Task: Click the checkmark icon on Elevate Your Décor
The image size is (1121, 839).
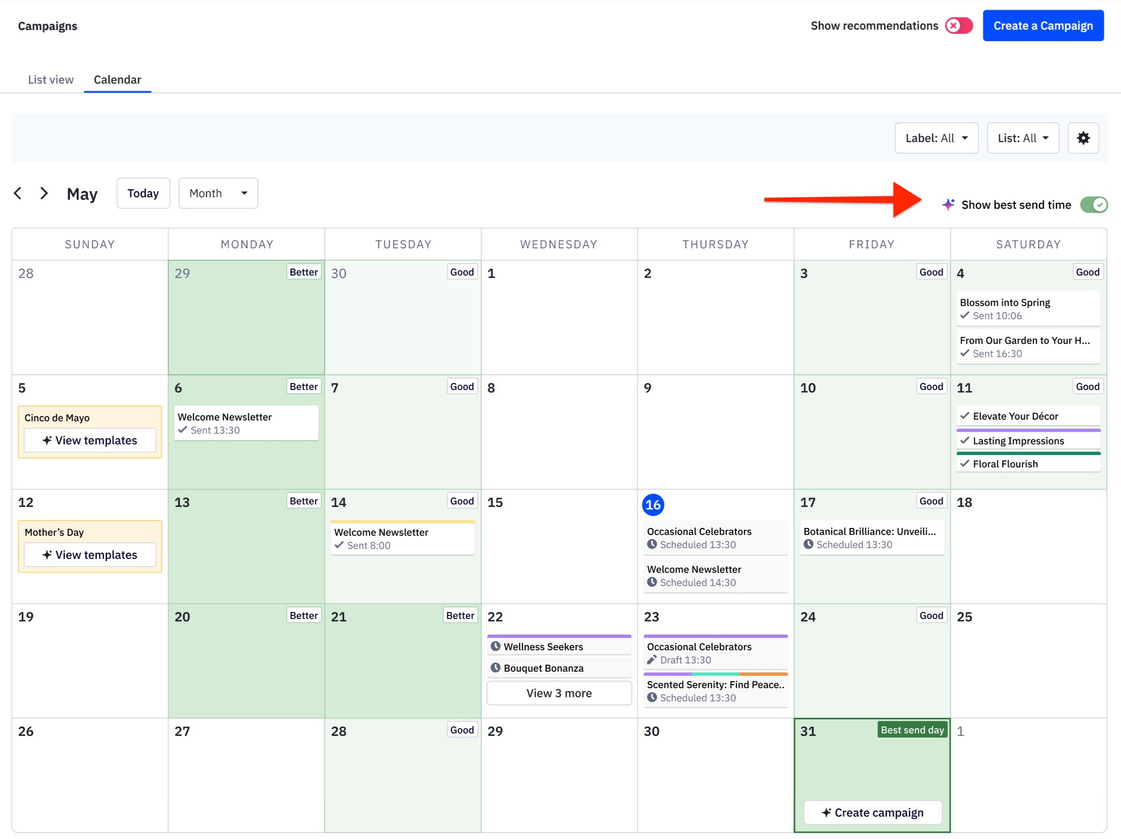Action: click(x=965, y=416)
